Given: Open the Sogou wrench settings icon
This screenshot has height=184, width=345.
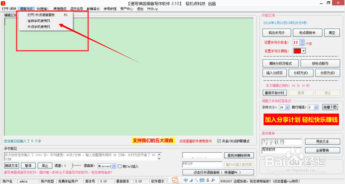Looking at the screenshot, I should click(x=213, y=180).
